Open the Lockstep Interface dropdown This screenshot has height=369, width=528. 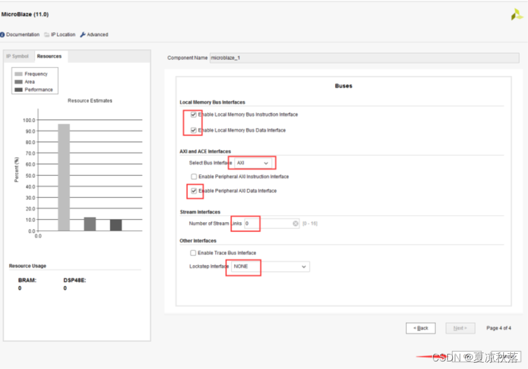pos(270,267)
